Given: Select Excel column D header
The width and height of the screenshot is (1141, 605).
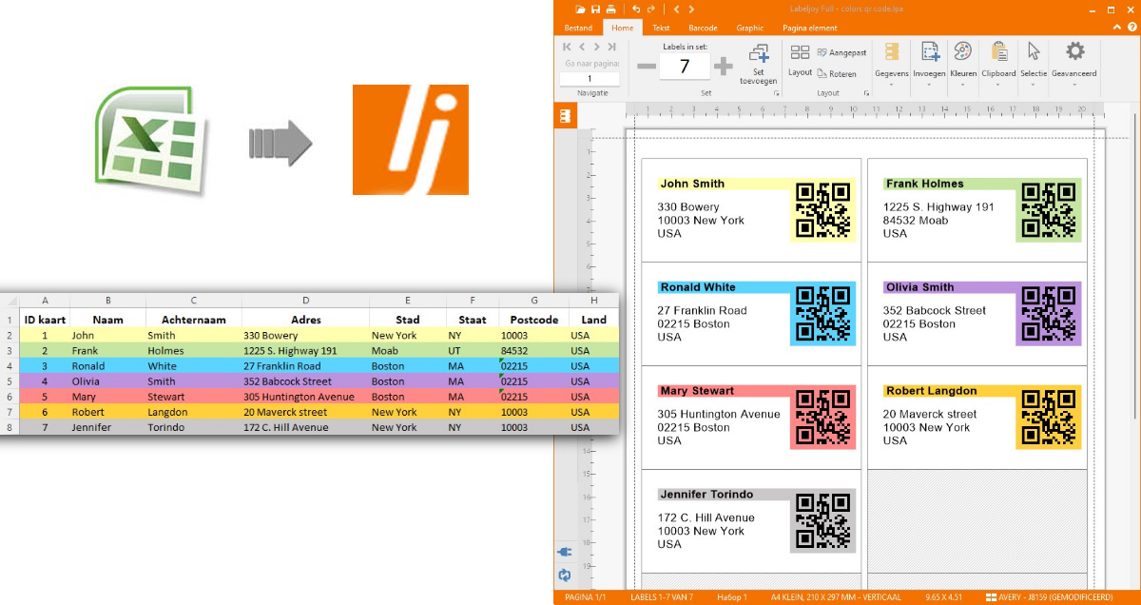Looking at the screenshot, I should point(305,301).
